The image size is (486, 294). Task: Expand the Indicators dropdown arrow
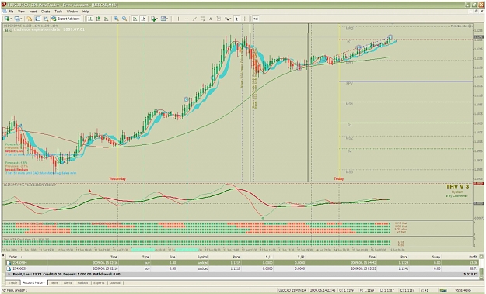157,19
